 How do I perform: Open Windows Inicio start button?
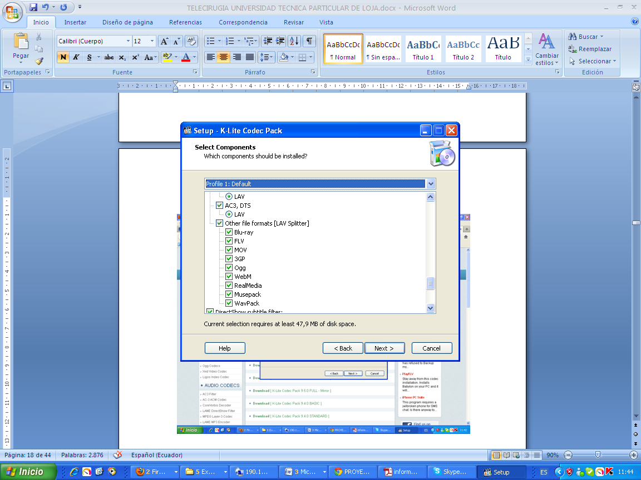28,472
